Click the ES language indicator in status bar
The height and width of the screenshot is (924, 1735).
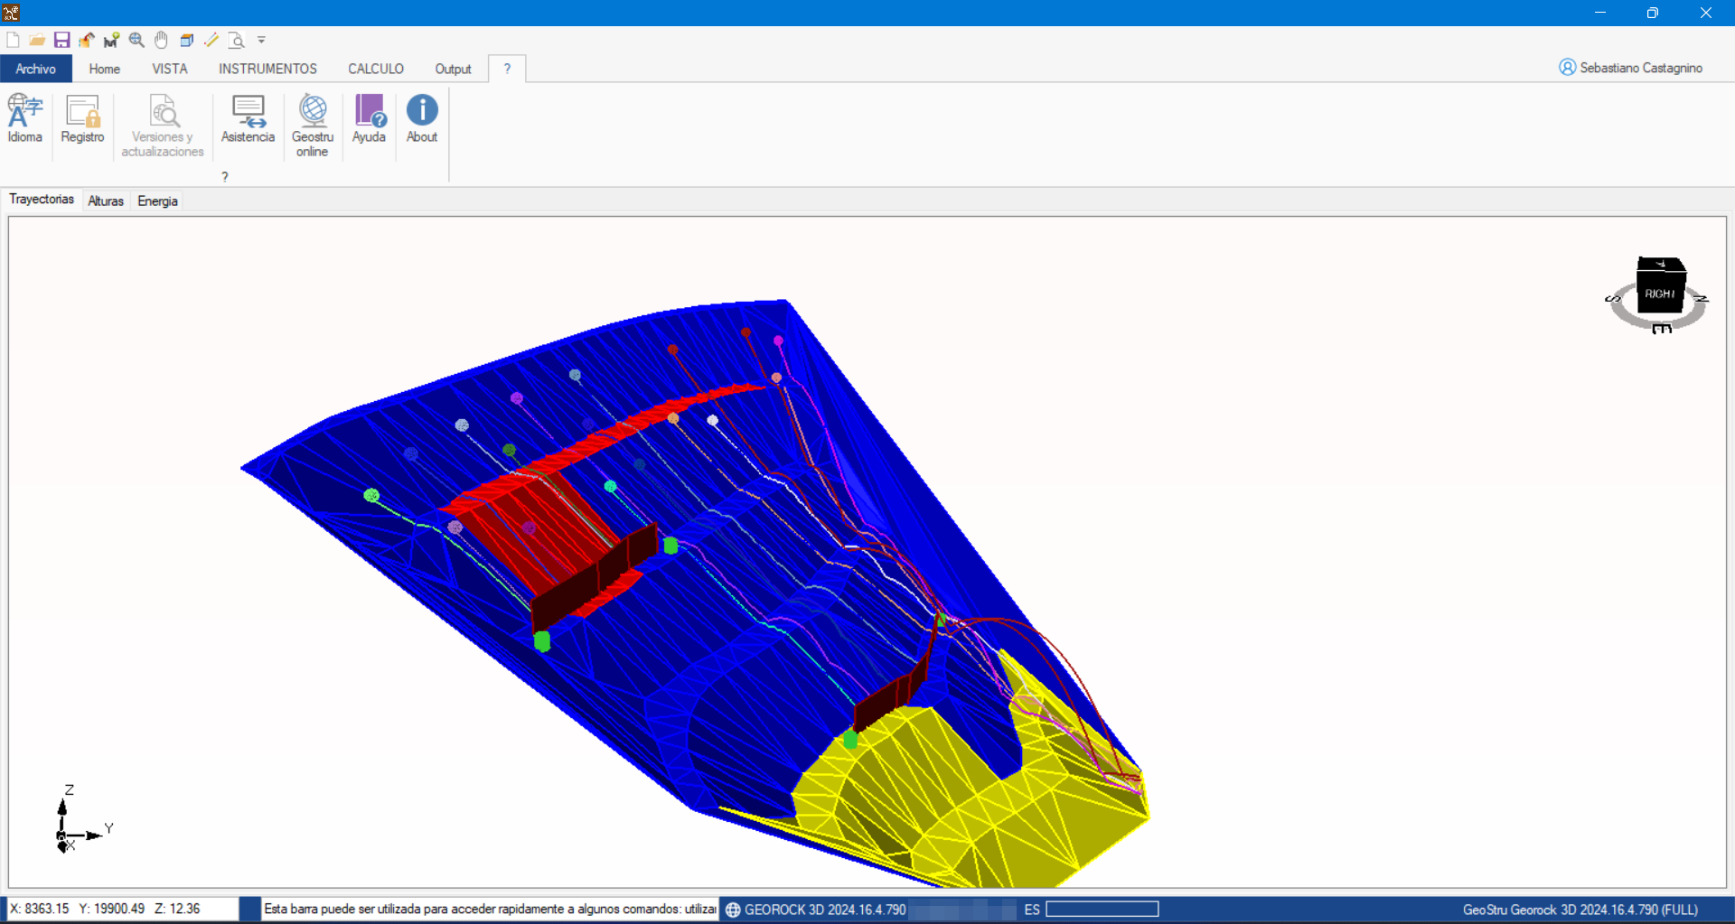click(1032, 910)
